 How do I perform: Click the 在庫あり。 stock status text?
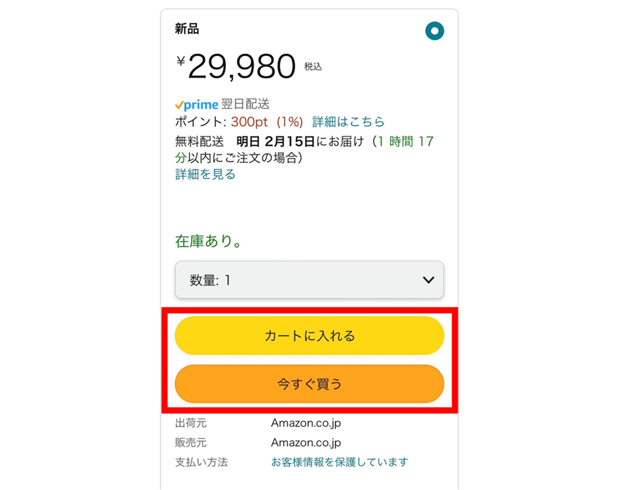[209, 242]
